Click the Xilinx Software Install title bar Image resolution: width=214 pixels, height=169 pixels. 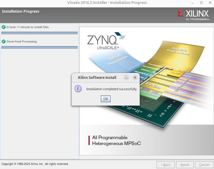pyautogui.click(x=97, y=78)
